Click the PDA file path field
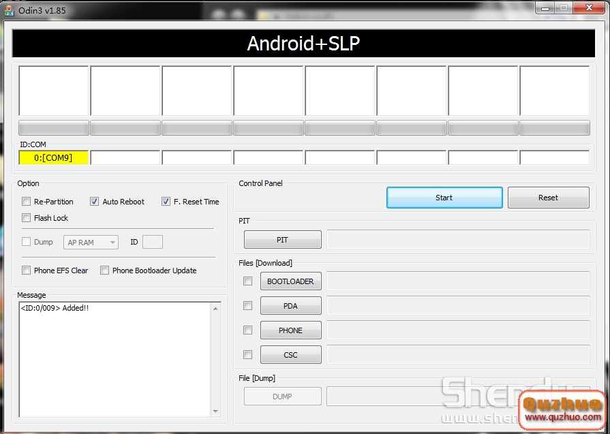The image size is (610, 434). click(x=458, y=306)
